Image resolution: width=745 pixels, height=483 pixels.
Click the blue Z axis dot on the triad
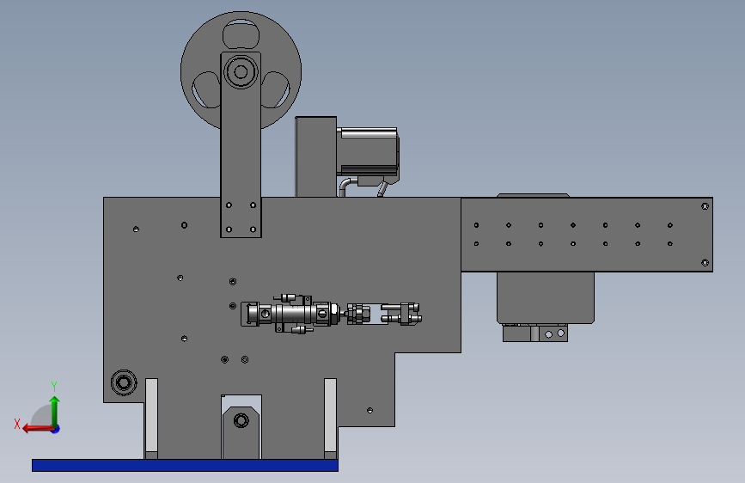[56, 429]
